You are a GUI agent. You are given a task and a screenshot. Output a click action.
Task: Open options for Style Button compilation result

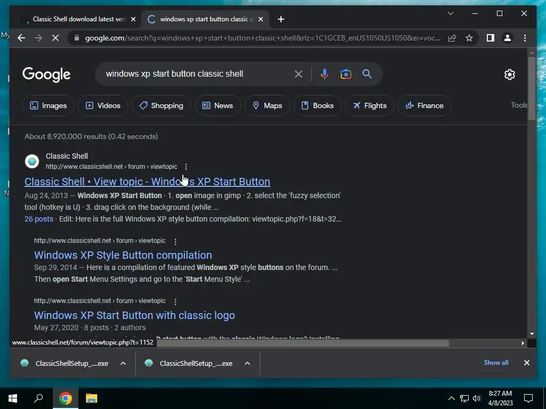(x=175, y=241)
